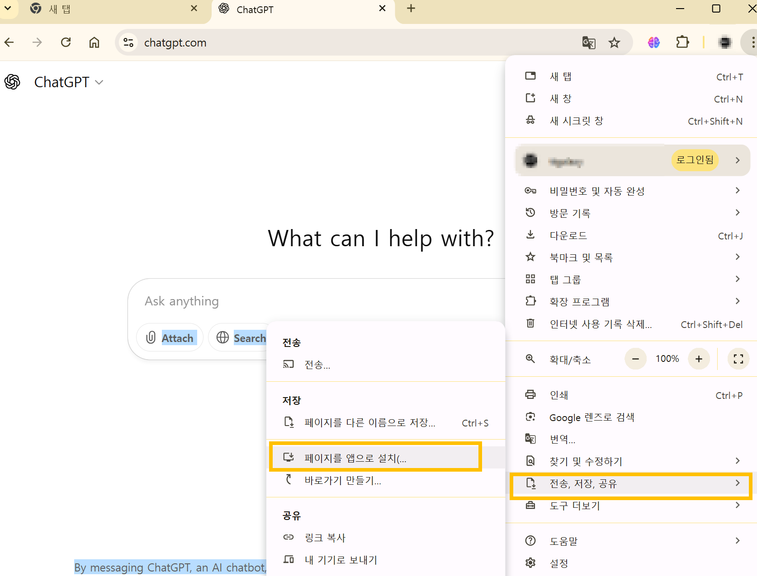Select 페이지를 앱으로 설치 option
The width and height of the screenshot is (757, 576).
click(386, 458)
